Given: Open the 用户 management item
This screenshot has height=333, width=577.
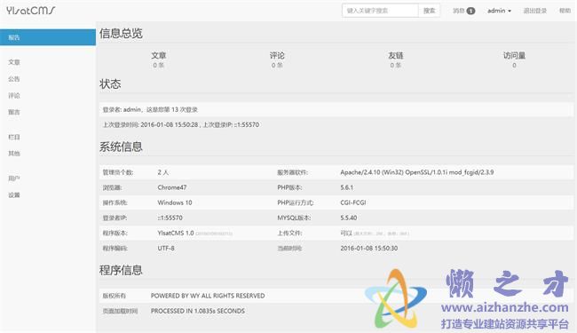Looking at the screenshot, I should [x=14, y=178].
